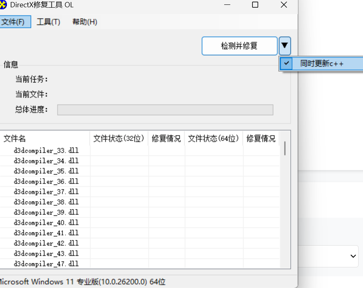Click the 文件状态(64位) column header
This screenshot has height=288, width=363.
[214, 139]
